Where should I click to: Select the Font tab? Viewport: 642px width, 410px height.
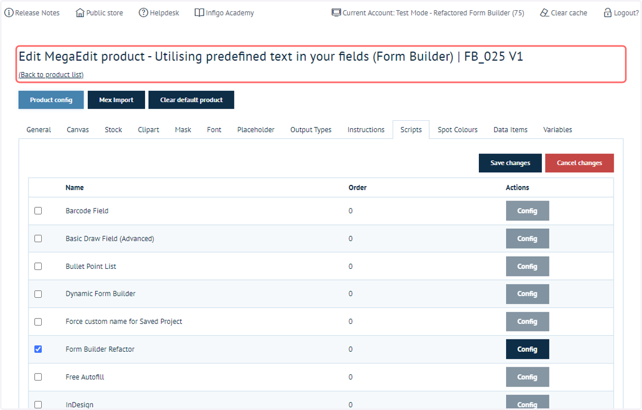[214, 129]
